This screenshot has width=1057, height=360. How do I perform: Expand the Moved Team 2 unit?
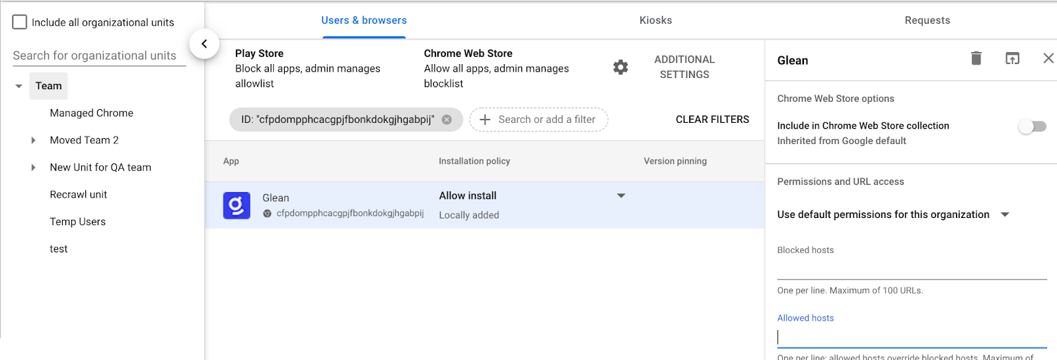34,140
